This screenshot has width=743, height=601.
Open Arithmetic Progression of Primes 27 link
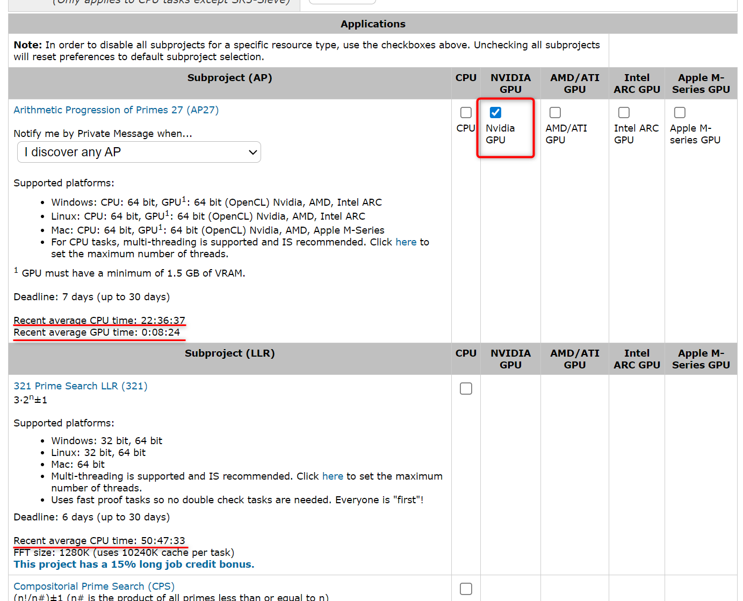116,110
